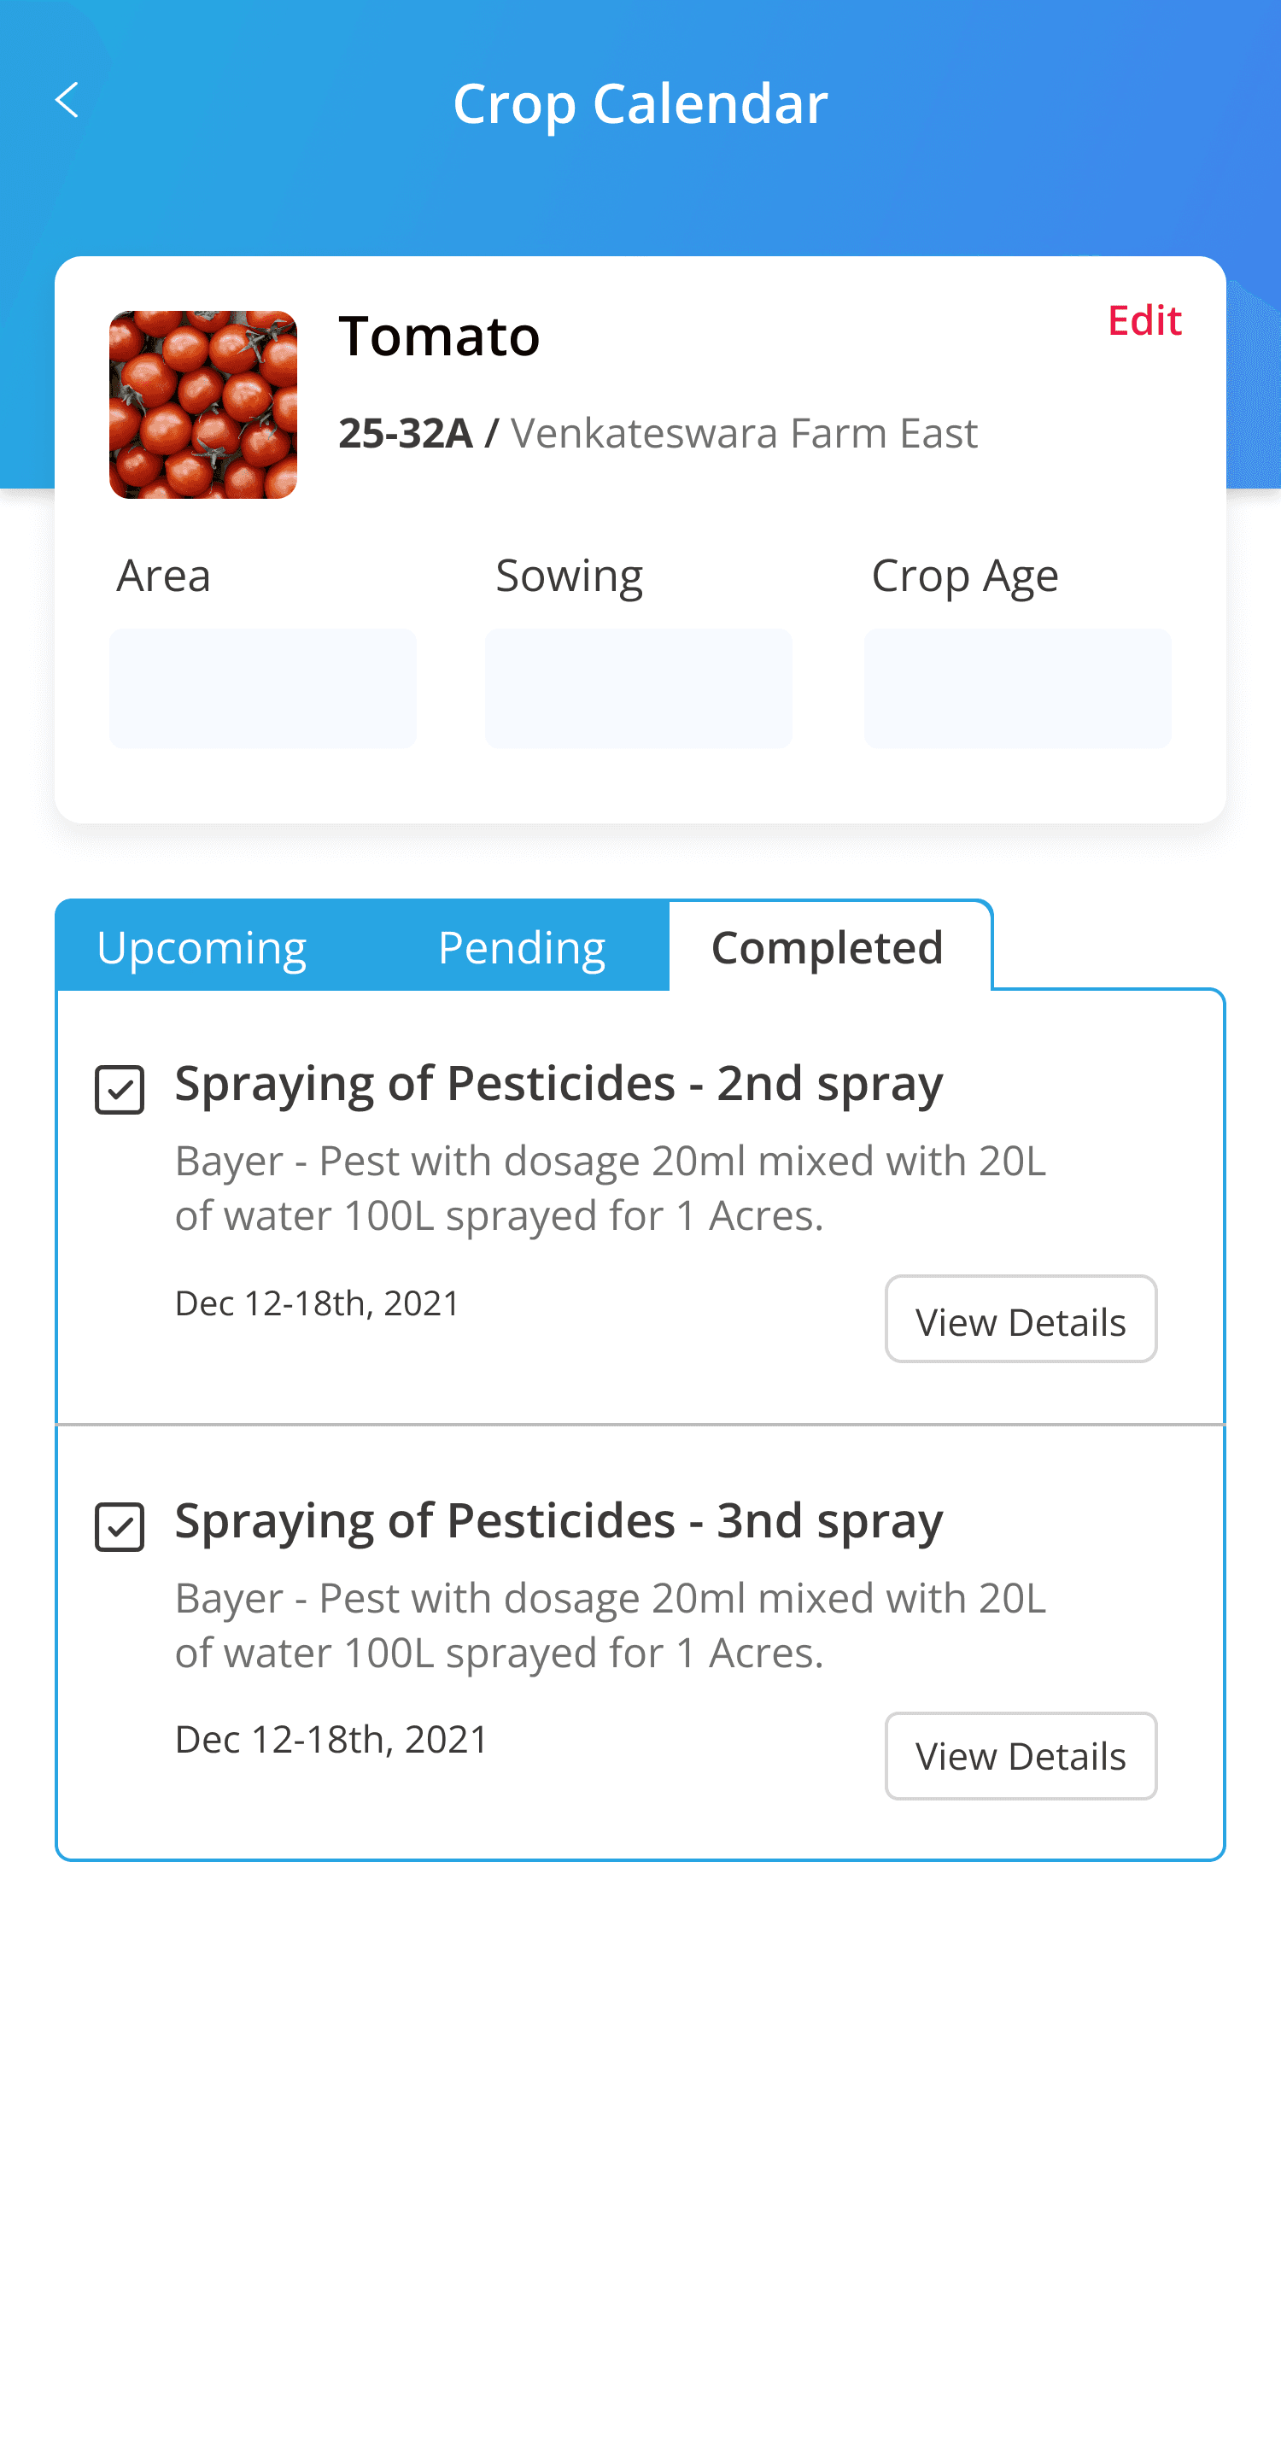Toggle the 3nd spray task checkbox
1281x2453 pixels.
pos(120,1526)
